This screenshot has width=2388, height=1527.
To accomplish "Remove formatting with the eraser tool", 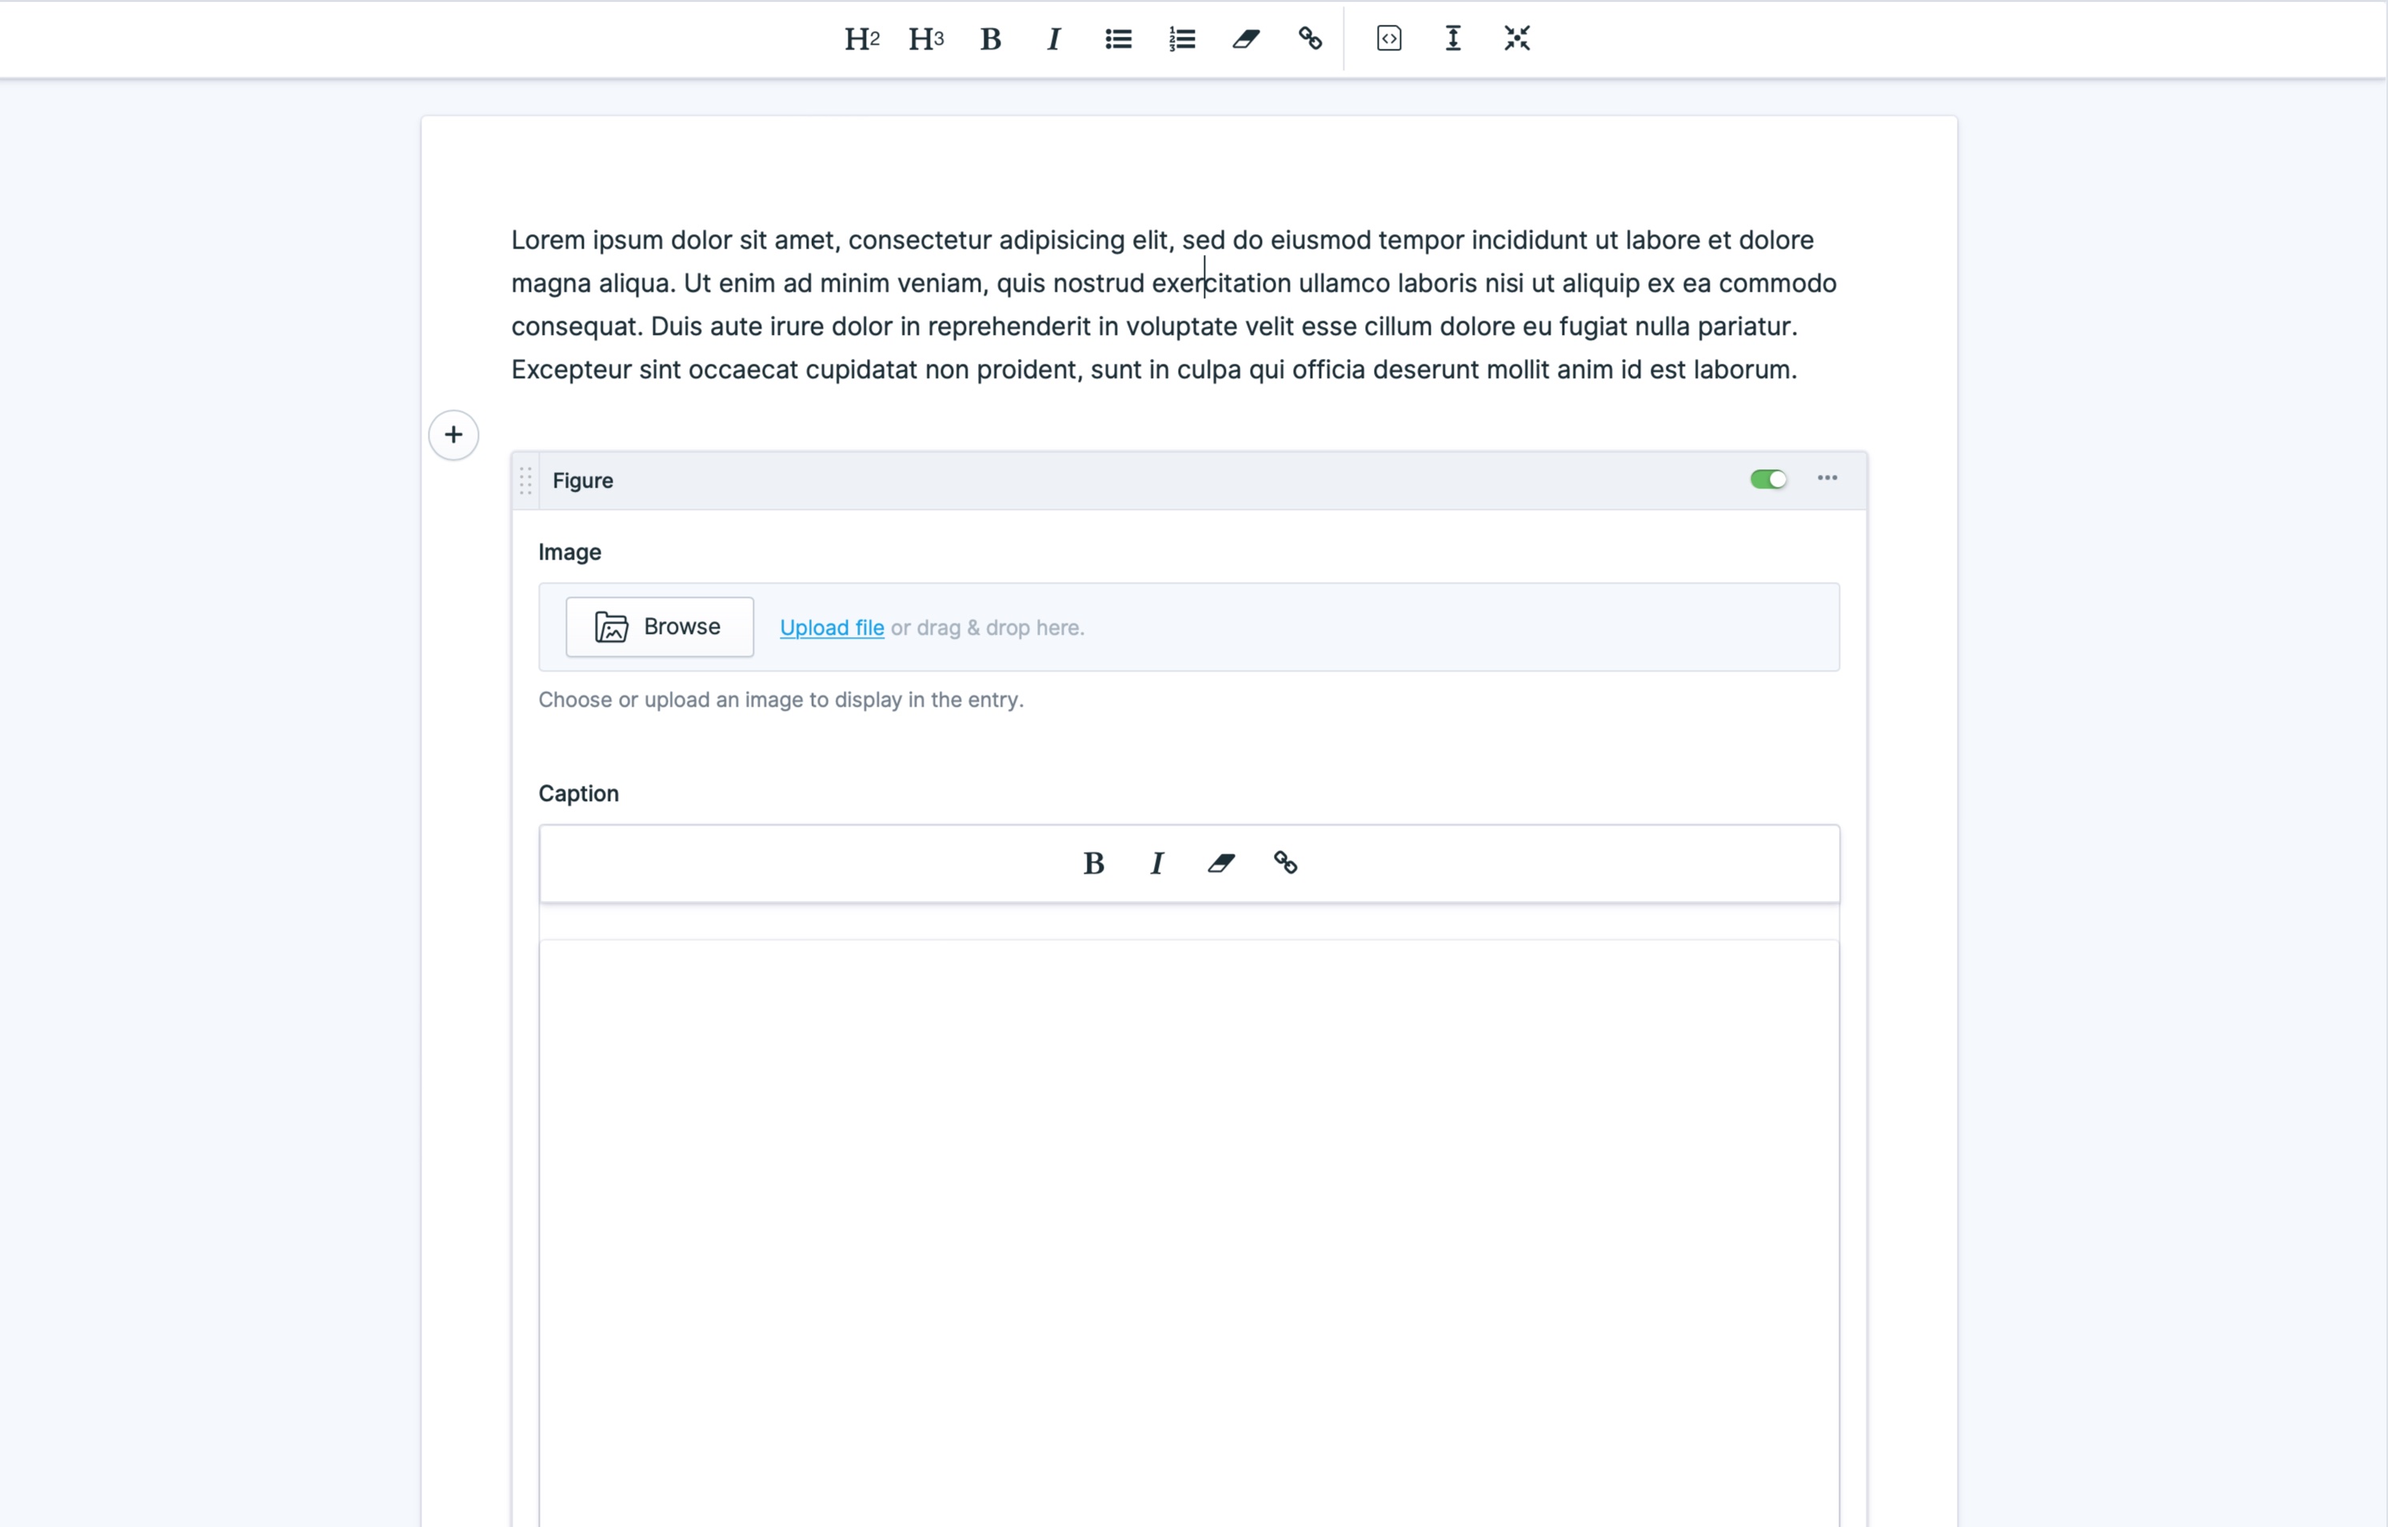I will point(1245,38).
